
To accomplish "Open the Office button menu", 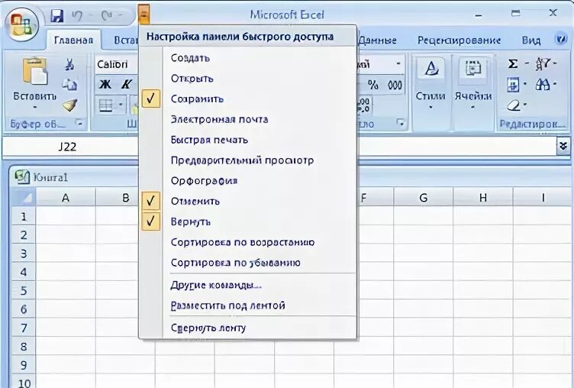I will pos(21,24).
